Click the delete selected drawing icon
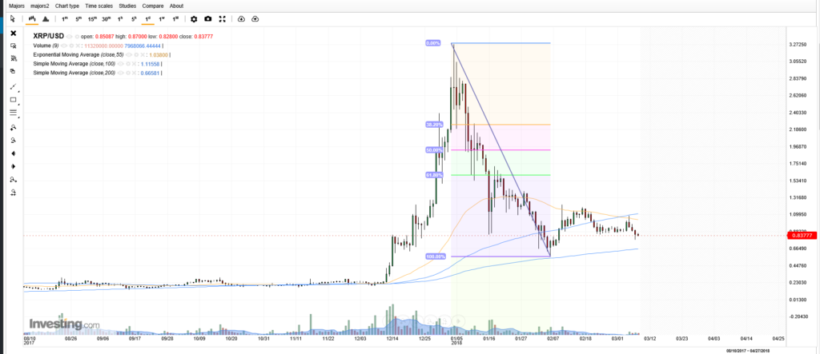Screen dimensions: 820x354 (14, 46)
